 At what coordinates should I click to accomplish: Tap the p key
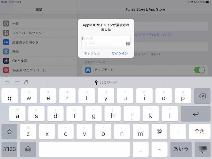click(183, 96)
